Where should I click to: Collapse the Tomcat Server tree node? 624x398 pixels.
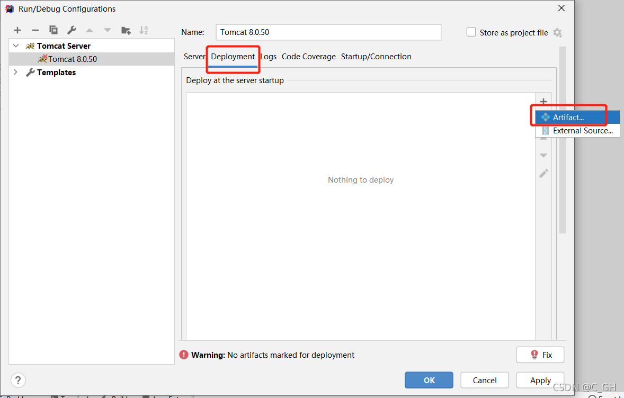pyautogui.click(x=16, y=46)
